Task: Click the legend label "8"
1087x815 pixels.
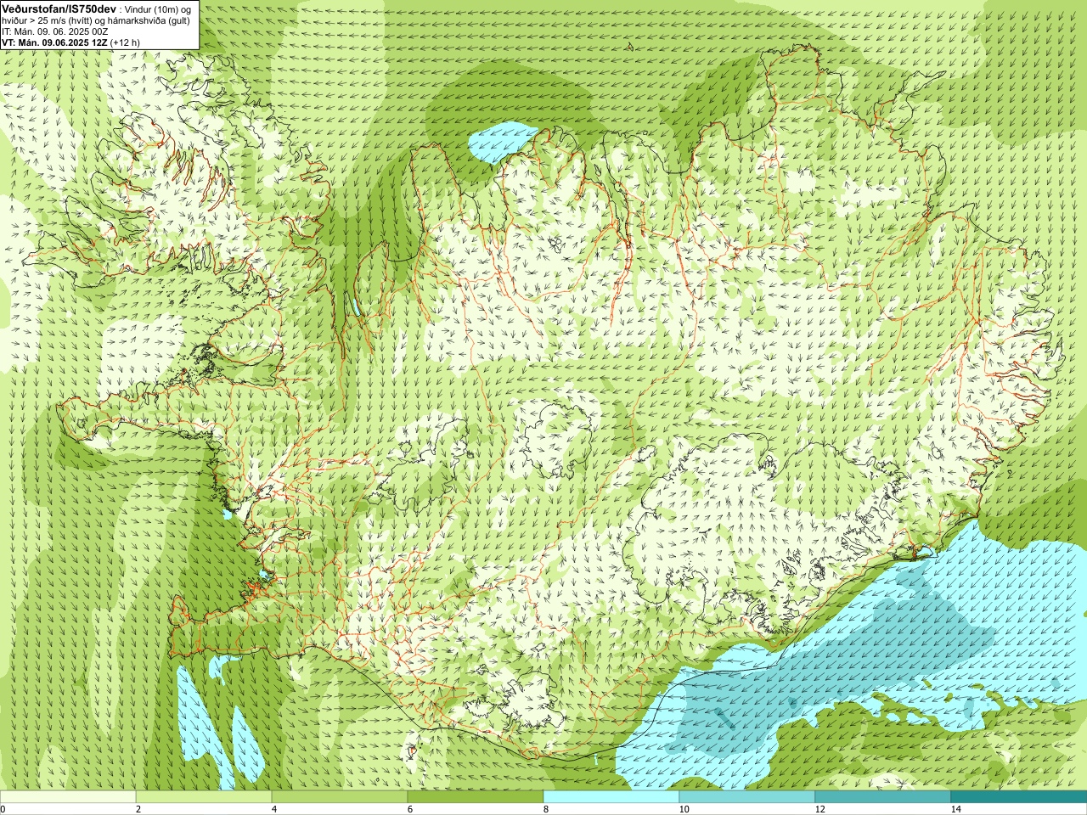Action: click(x=546, y=809)
